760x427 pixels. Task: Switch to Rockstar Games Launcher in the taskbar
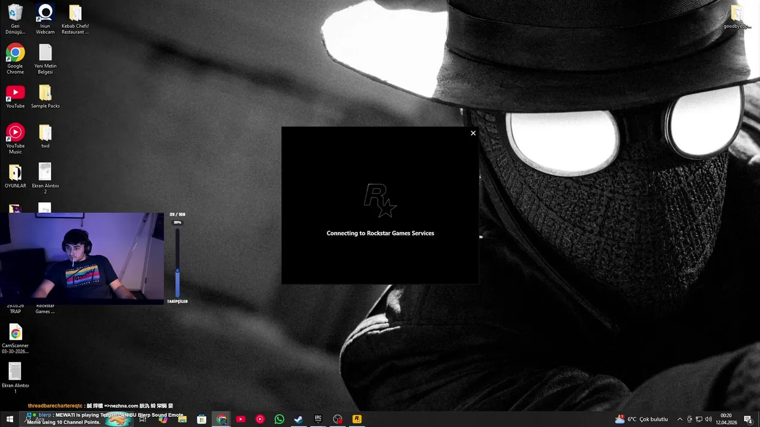[357, 419]
